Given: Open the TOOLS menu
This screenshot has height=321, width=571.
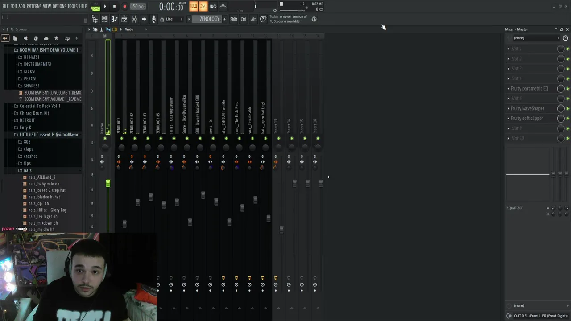Looking at the screenshot, I should tap(72, 6).
